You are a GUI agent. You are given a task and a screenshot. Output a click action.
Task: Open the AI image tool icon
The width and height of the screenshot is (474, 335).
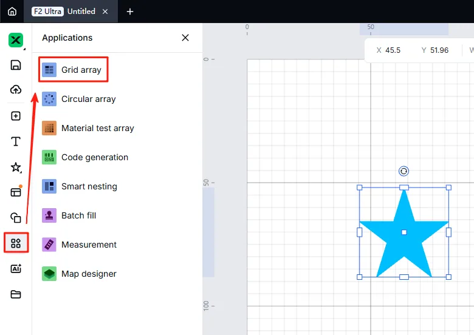[x=16, y=269]
